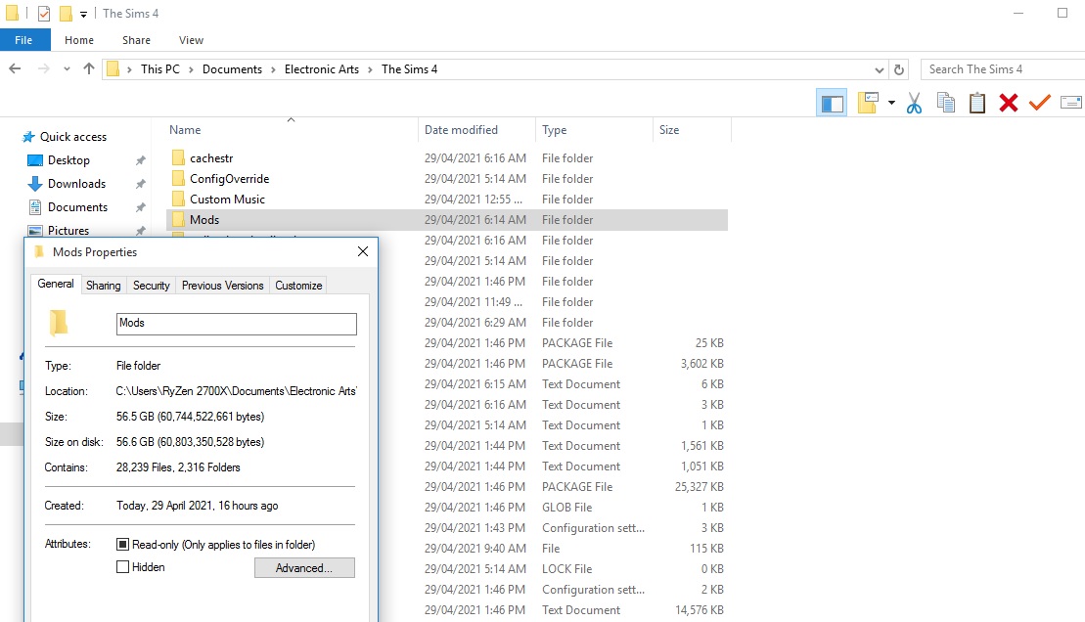Click the Desktop icon in Quick access
Screen dimensions: 1085x622
click(x=34, y=160)
